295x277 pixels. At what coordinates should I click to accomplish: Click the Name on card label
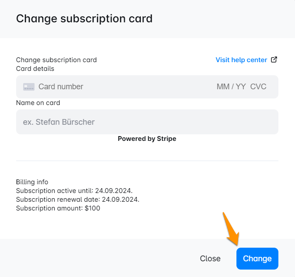point(38,103)
